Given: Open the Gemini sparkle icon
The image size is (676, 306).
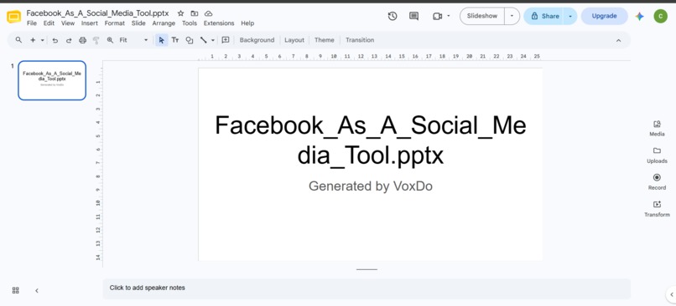Looking at the screenshot, I should (x=639, y=17).
